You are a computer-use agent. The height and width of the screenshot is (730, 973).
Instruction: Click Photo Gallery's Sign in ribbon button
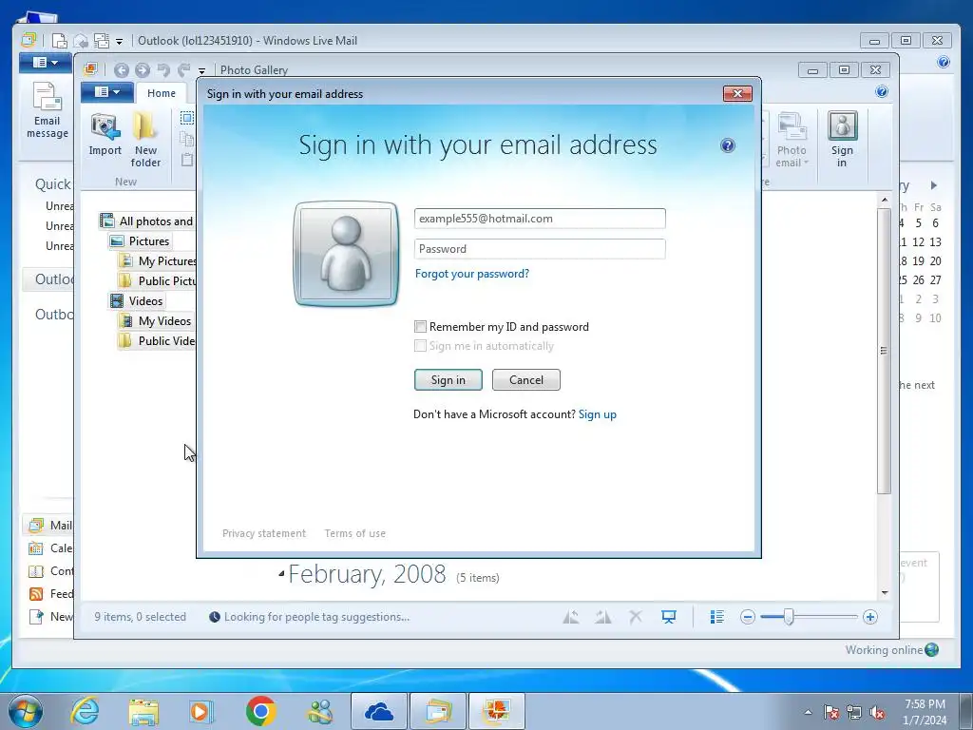pos(842,140)
